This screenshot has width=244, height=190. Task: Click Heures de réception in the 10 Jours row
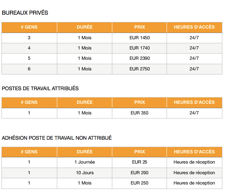pyautogui.click(x=194, y=173)
